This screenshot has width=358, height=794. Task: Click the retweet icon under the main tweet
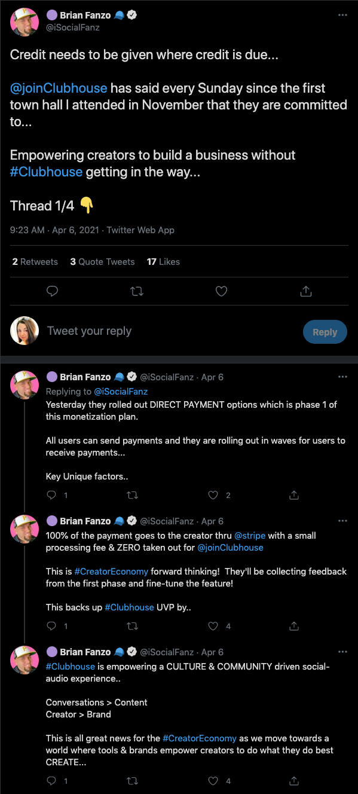(136, 291)
